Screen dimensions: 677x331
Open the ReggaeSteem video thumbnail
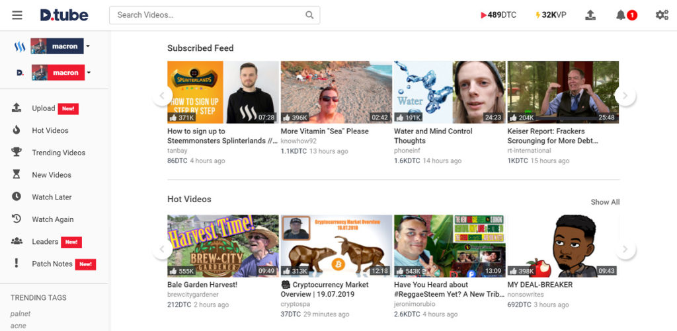tap(450, 246)
